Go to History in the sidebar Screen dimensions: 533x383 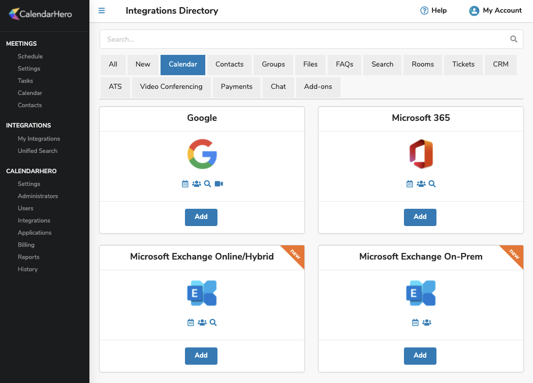coord(27,269)
